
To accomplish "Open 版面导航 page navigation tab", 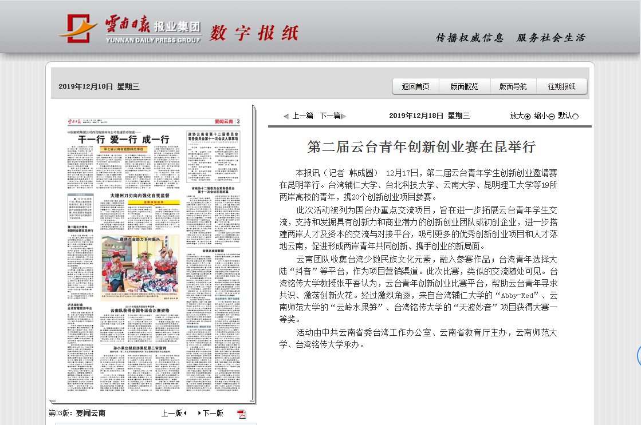I will coord(513,86).
